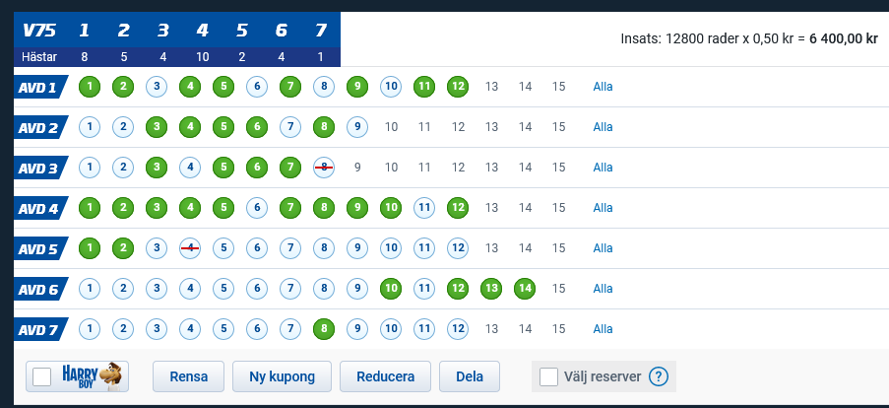
Task: Select scratched horse 8 in AVD 3
Action: tap(324, 168)
